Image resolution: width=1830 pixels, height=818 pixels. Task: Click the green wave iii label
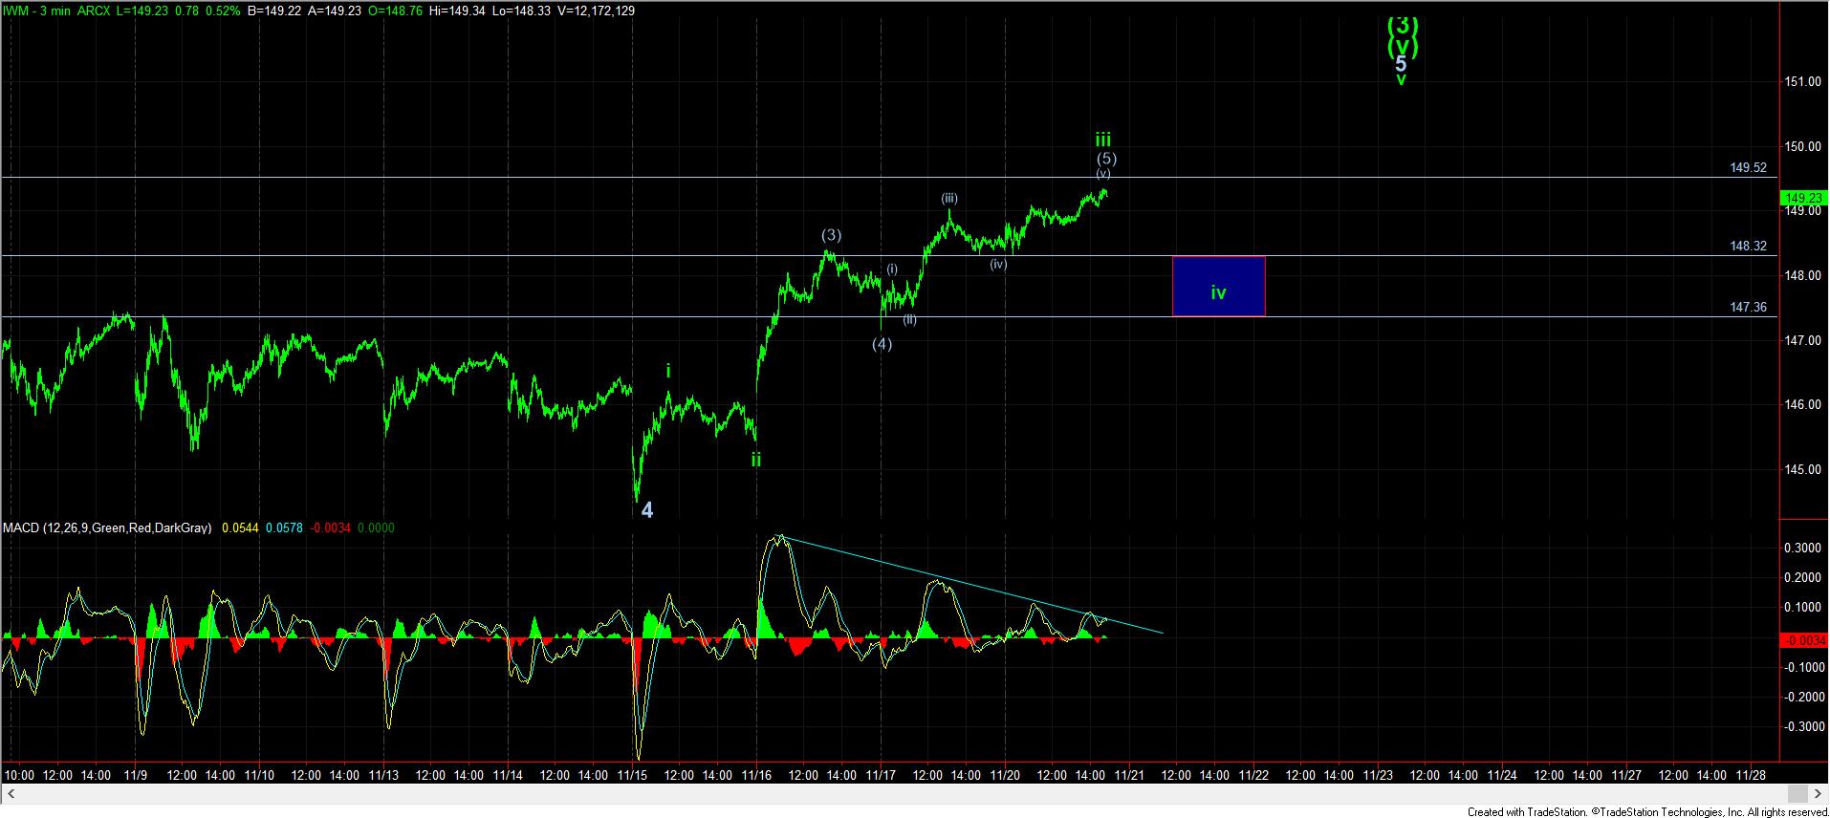pyautogui.click(x=1103, y=140)
